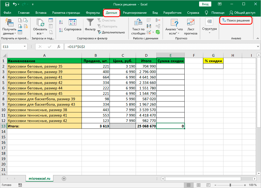The height and width of the screenshot is (188, 261).
Task: Open the Формулы ribbon tab
Action: click(x=93, y=13)
